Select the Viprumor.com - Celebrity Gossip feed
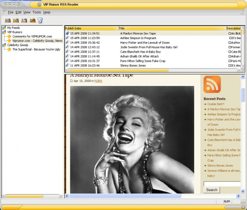This screenshot has width=247, height=210. coord(37,41)
